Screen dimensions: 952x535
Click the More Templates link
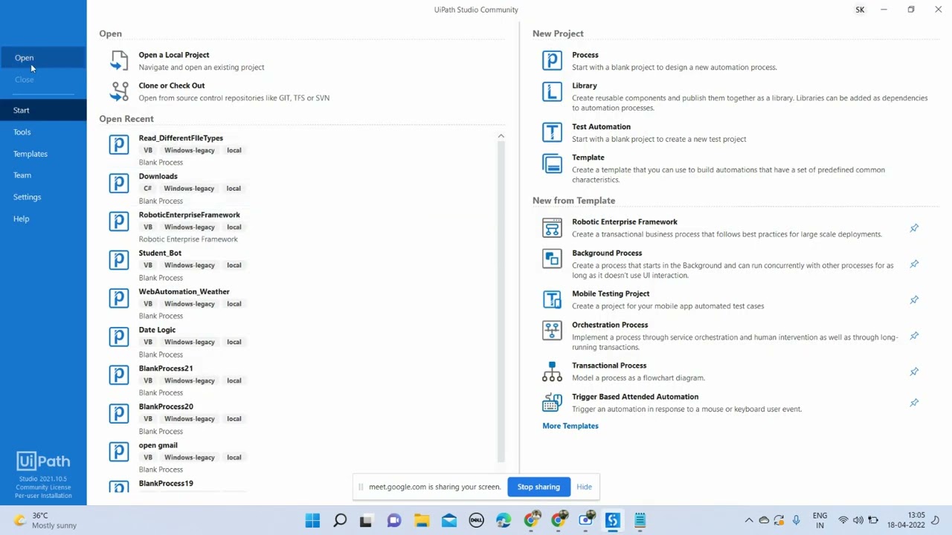(x=570, y=426)
